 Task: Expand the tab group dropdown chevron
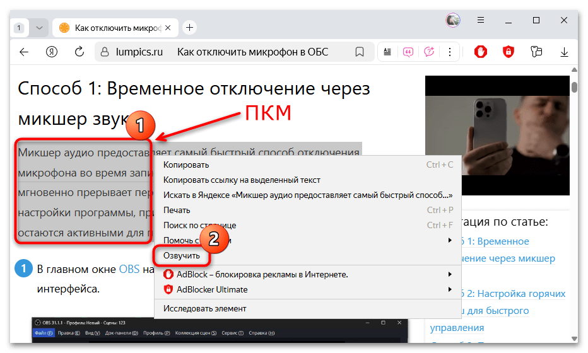39,28
